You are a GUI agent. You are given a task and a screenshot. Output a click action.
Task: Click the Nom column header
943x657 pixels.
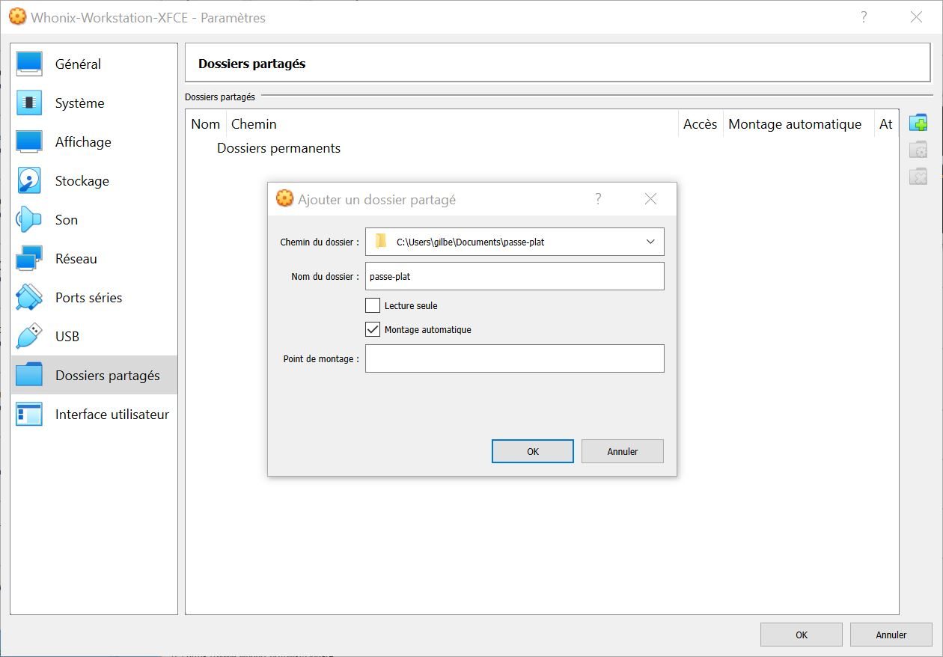(x=206, y=124)
